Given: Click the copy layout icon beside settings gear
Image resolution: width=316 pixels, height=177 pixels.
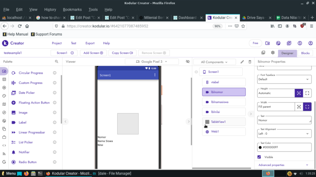Looking at the screenshot, I should [x=263, y=52].
